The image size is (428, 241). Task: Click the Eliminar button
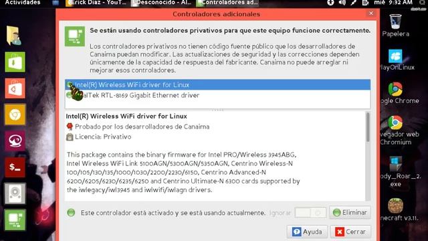pyautogui.click(x=350, y=213)
